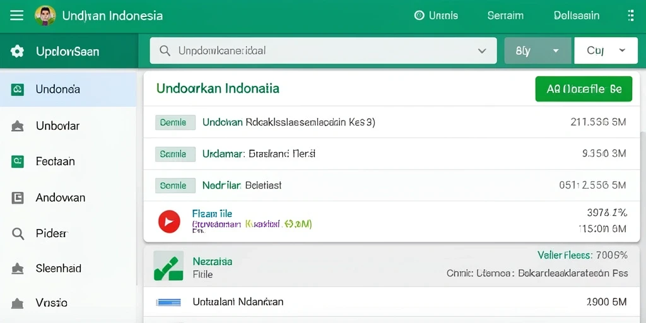The image size is (646, 323).
Task: Click the green checkmark Nezraisa icon
Action: [x=168, y=266]
